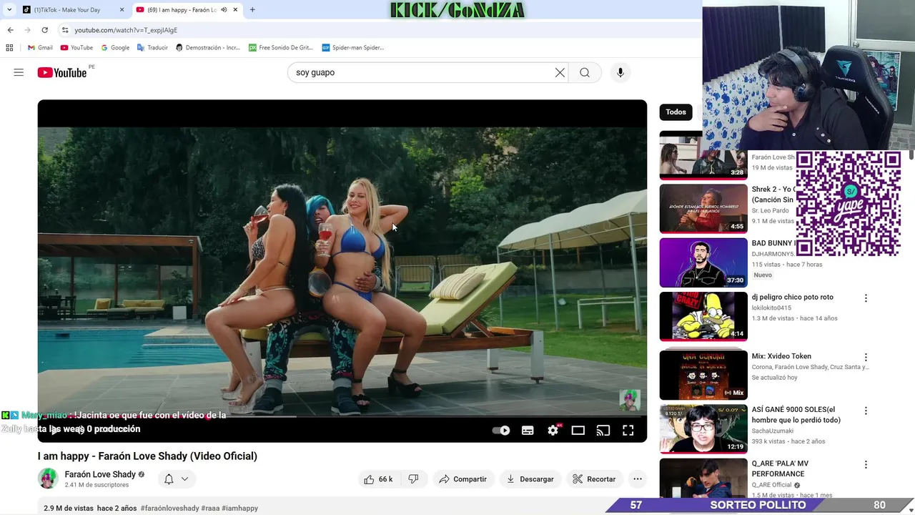This screenshot has width=915, height=515.
Task: Open the Gmail bookmark
Action: point(40,48)
